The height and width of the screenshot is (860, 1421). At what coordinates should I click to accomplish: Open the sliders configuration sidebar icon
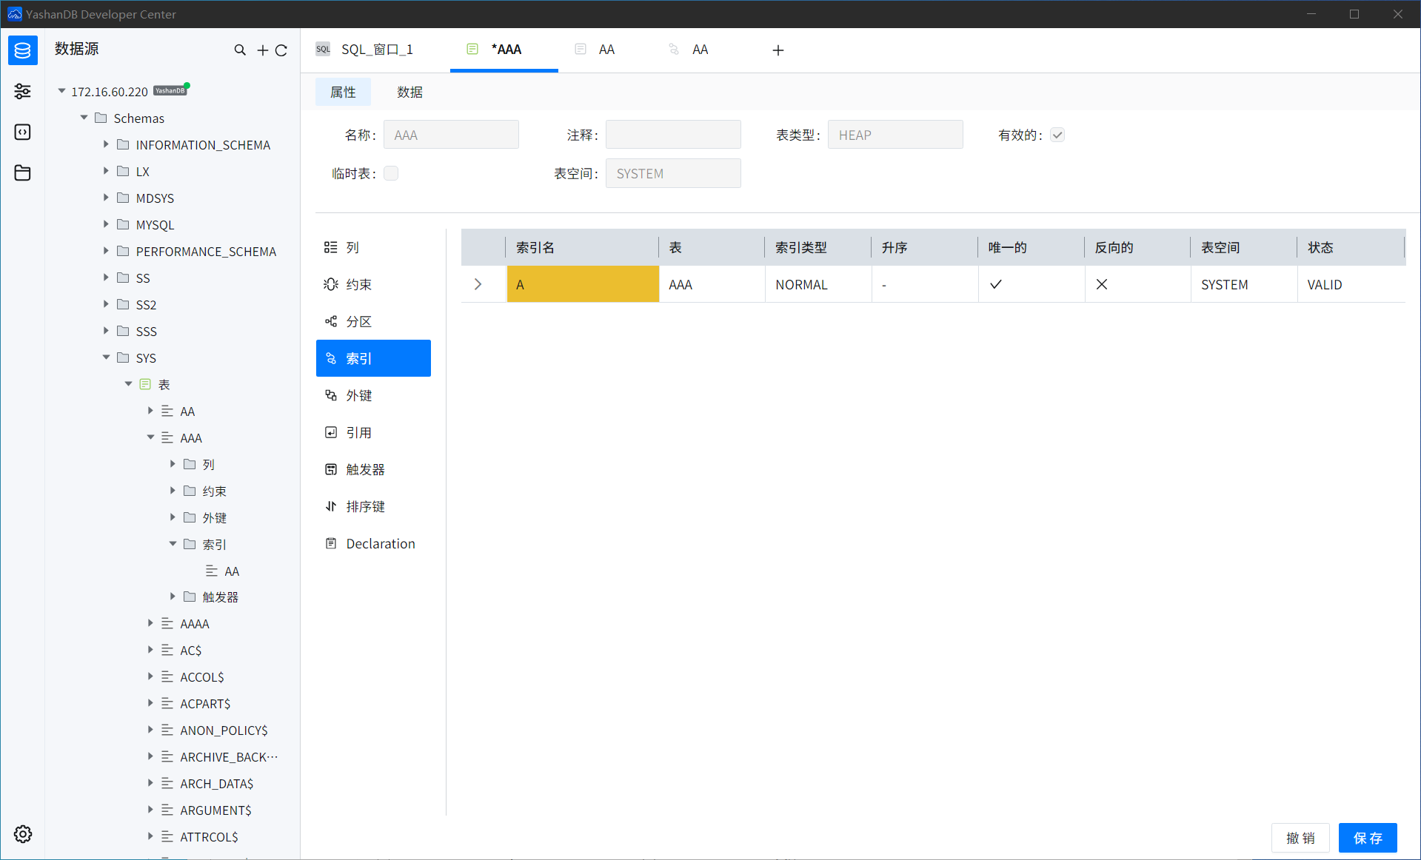click(23, 91)
